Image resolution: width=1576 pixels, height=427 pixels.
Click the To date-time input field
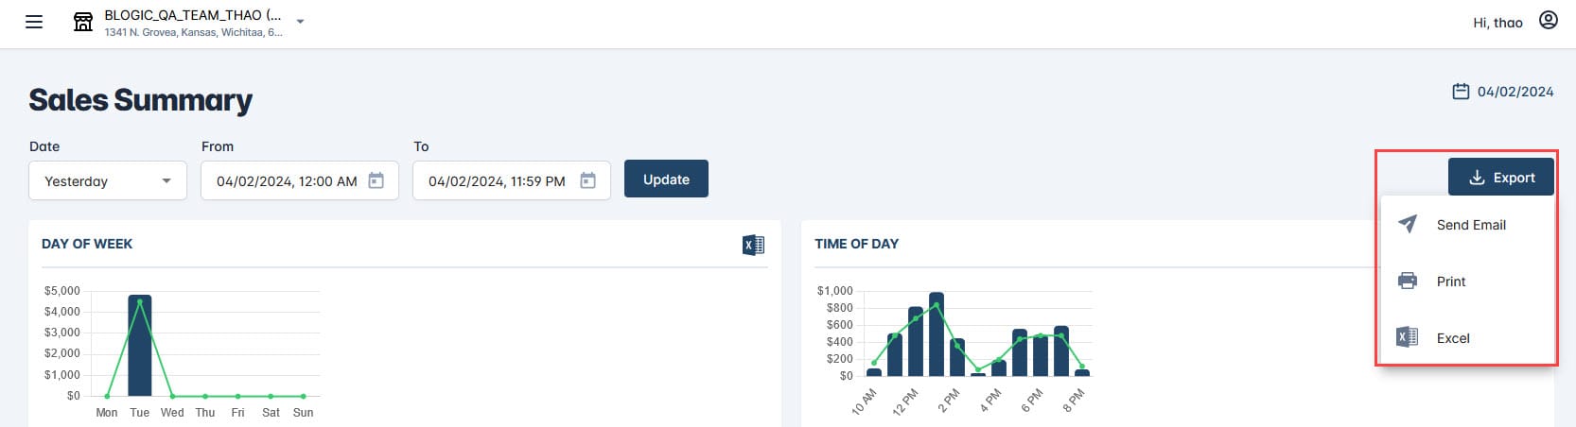[x=496, y=181]
